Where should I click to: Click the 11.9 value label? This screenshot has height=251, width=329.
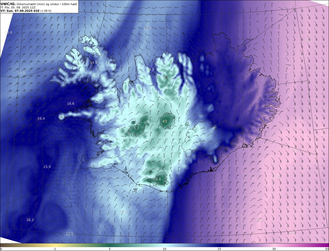click(21, 73)
